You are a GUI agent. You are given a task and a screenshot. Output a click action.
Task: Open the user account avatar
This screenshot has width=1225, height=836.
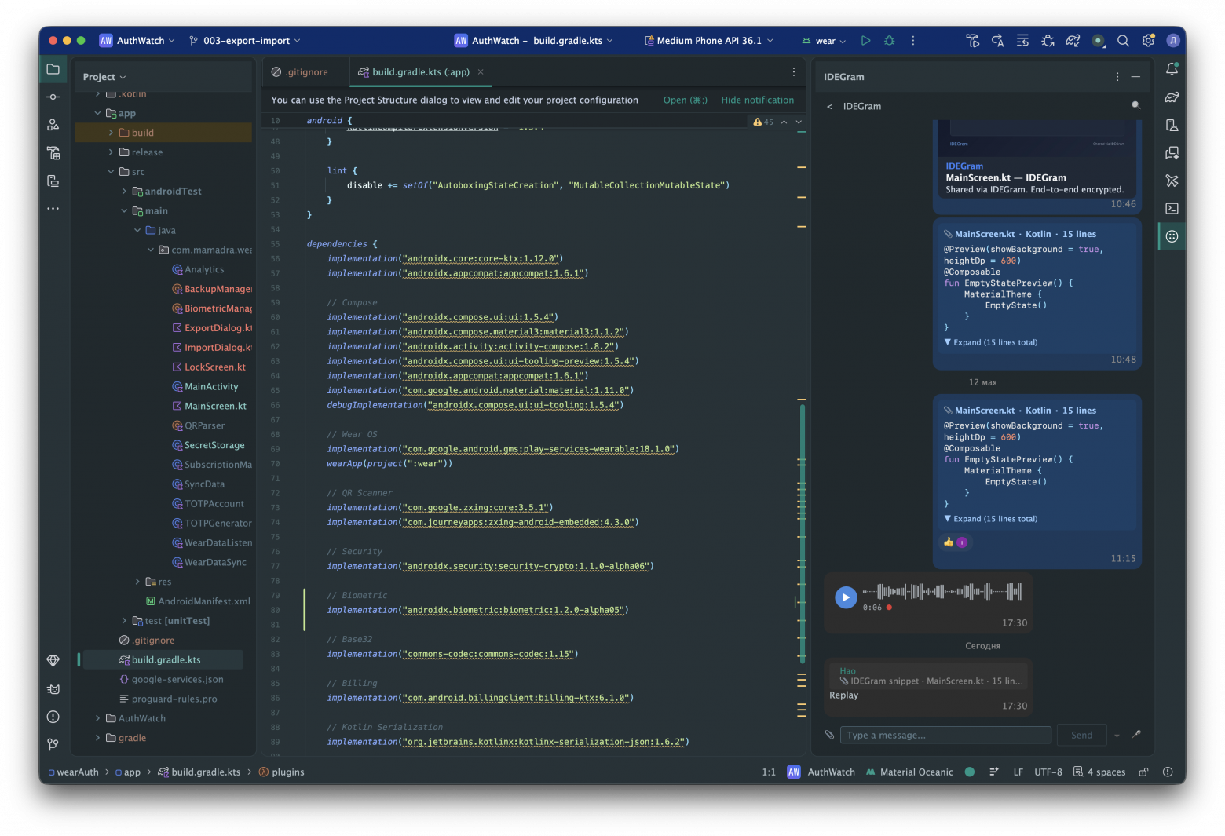tap(1173, 41)
